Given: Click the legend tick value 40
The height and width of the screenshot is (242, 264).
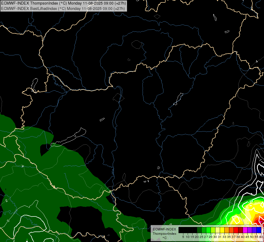Looking at the screenshot, I should pos(243,237).
